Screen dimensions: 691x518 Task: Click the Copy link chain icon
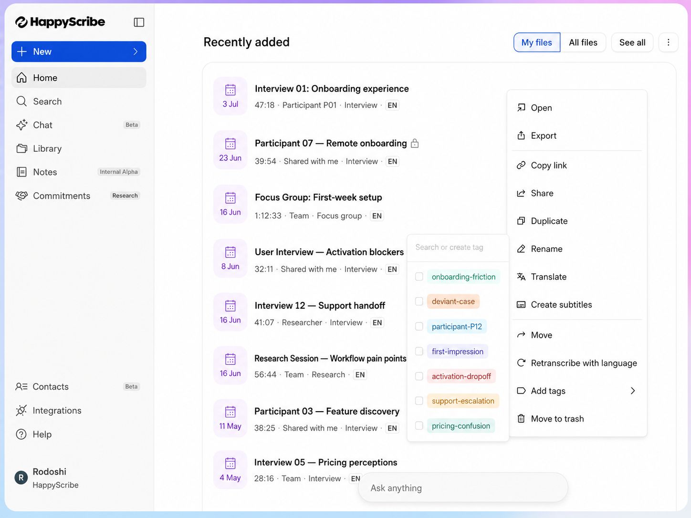click(521, 165)
